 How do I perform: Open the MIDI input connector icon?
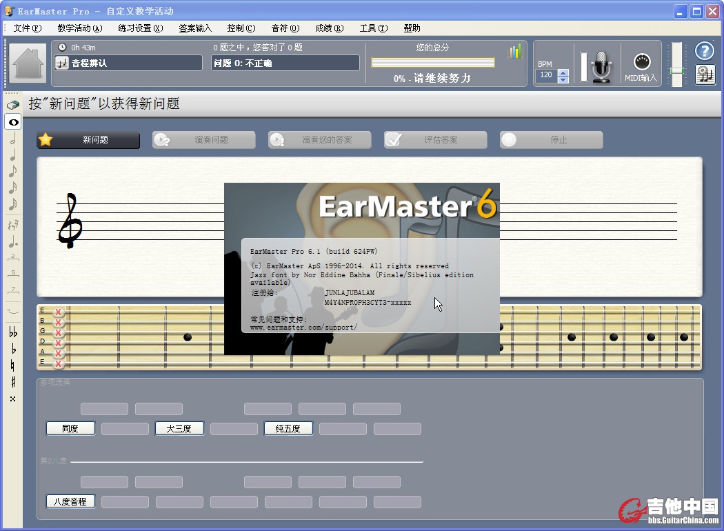tap(641, 62)
